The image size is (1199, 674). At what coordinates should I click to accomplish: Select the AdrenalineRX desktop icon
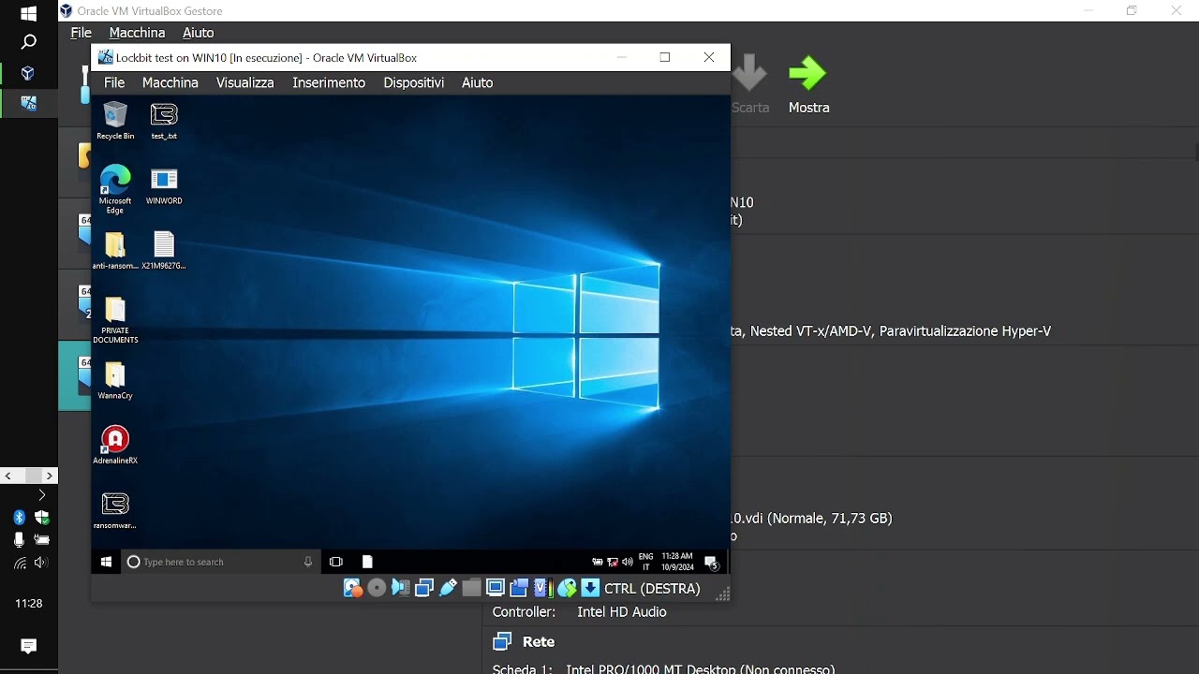115,446
